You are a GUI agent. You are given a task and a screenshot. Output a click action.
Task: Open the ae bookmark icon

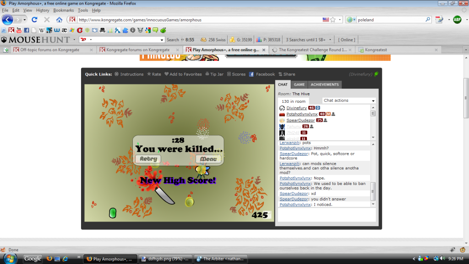[x=64, y=30]
